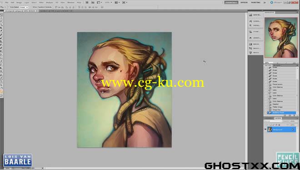Screen dimensions: 300x170
Task: Select the Unsharp Mask history state
Action: point(281,113)
